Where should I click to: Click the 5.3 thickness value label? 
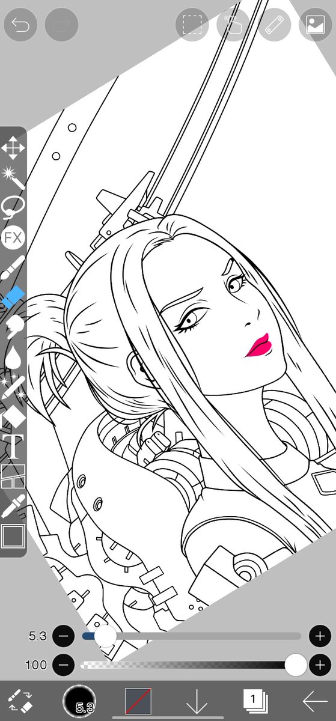click(37, 636)
